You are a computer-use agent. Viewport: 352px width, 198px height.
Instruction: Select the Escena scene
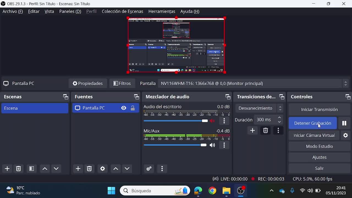coord(35,108)
